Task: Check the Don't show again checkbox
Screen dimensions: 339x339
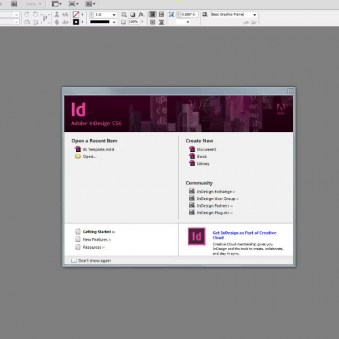Action: 74,260
